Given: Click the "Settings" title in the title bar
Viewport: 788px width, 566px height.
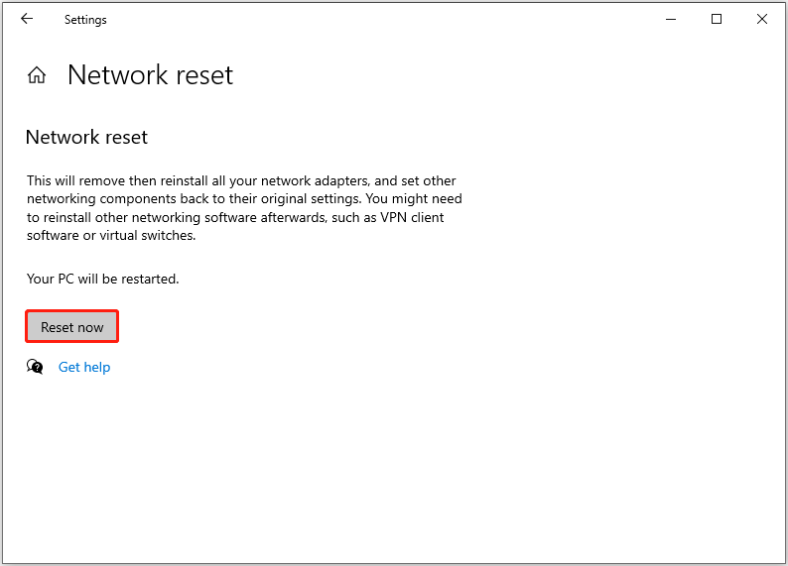Looking at the screenshot, I should [x=85, y=20].
